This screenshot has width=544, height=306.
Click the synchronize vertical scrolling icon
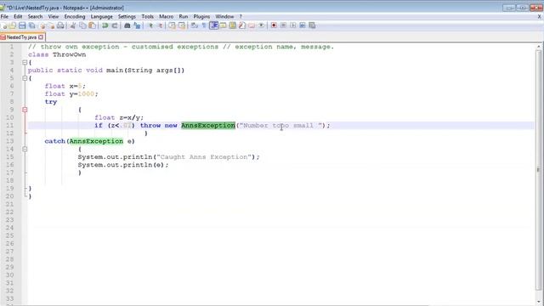pyautogui.click(x=172, y=25)
